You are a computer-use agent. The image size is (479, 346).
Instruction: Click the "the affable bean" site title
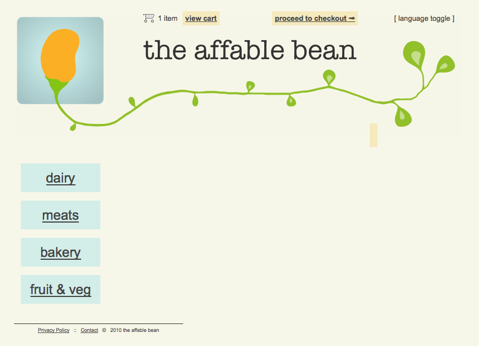click(250, 50)
